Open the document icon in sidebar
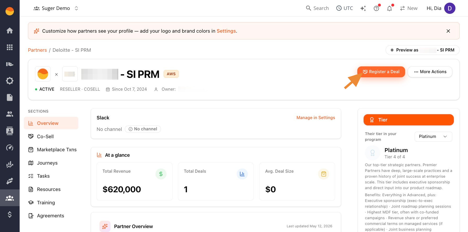This screenshot has height=232, width=468. click(x=10, y=97)
